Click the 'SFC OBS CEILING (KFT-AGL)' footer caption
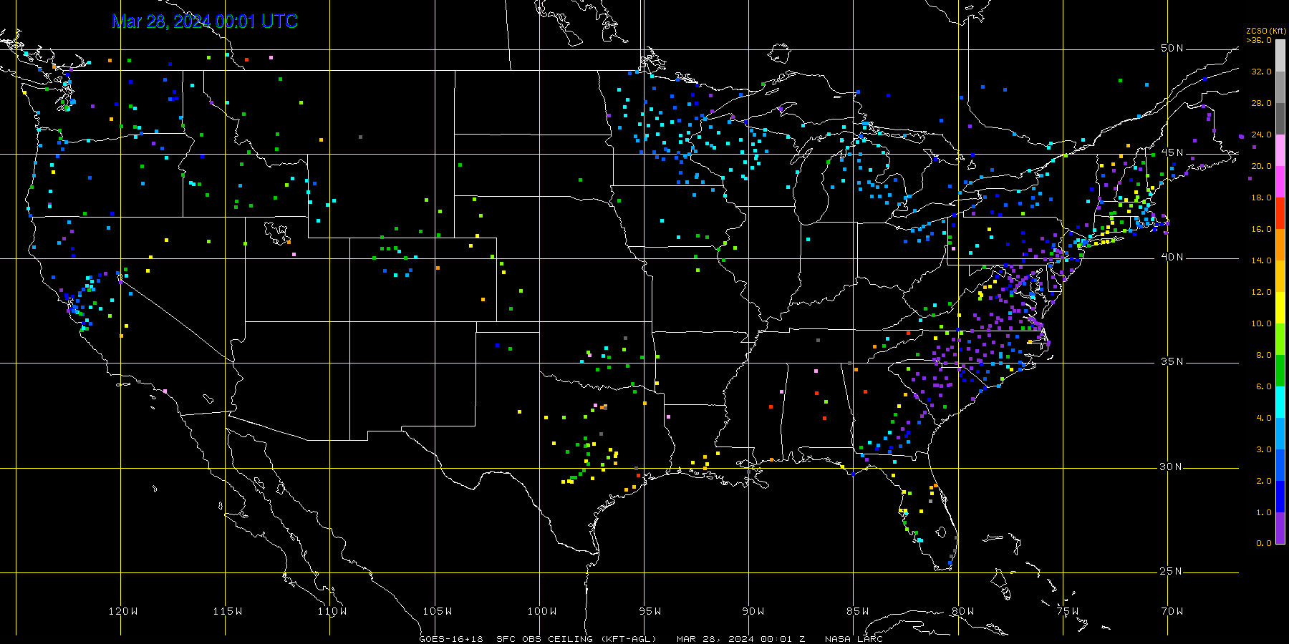This screenshot has width=1289, height=644. (x=576, y=639)
